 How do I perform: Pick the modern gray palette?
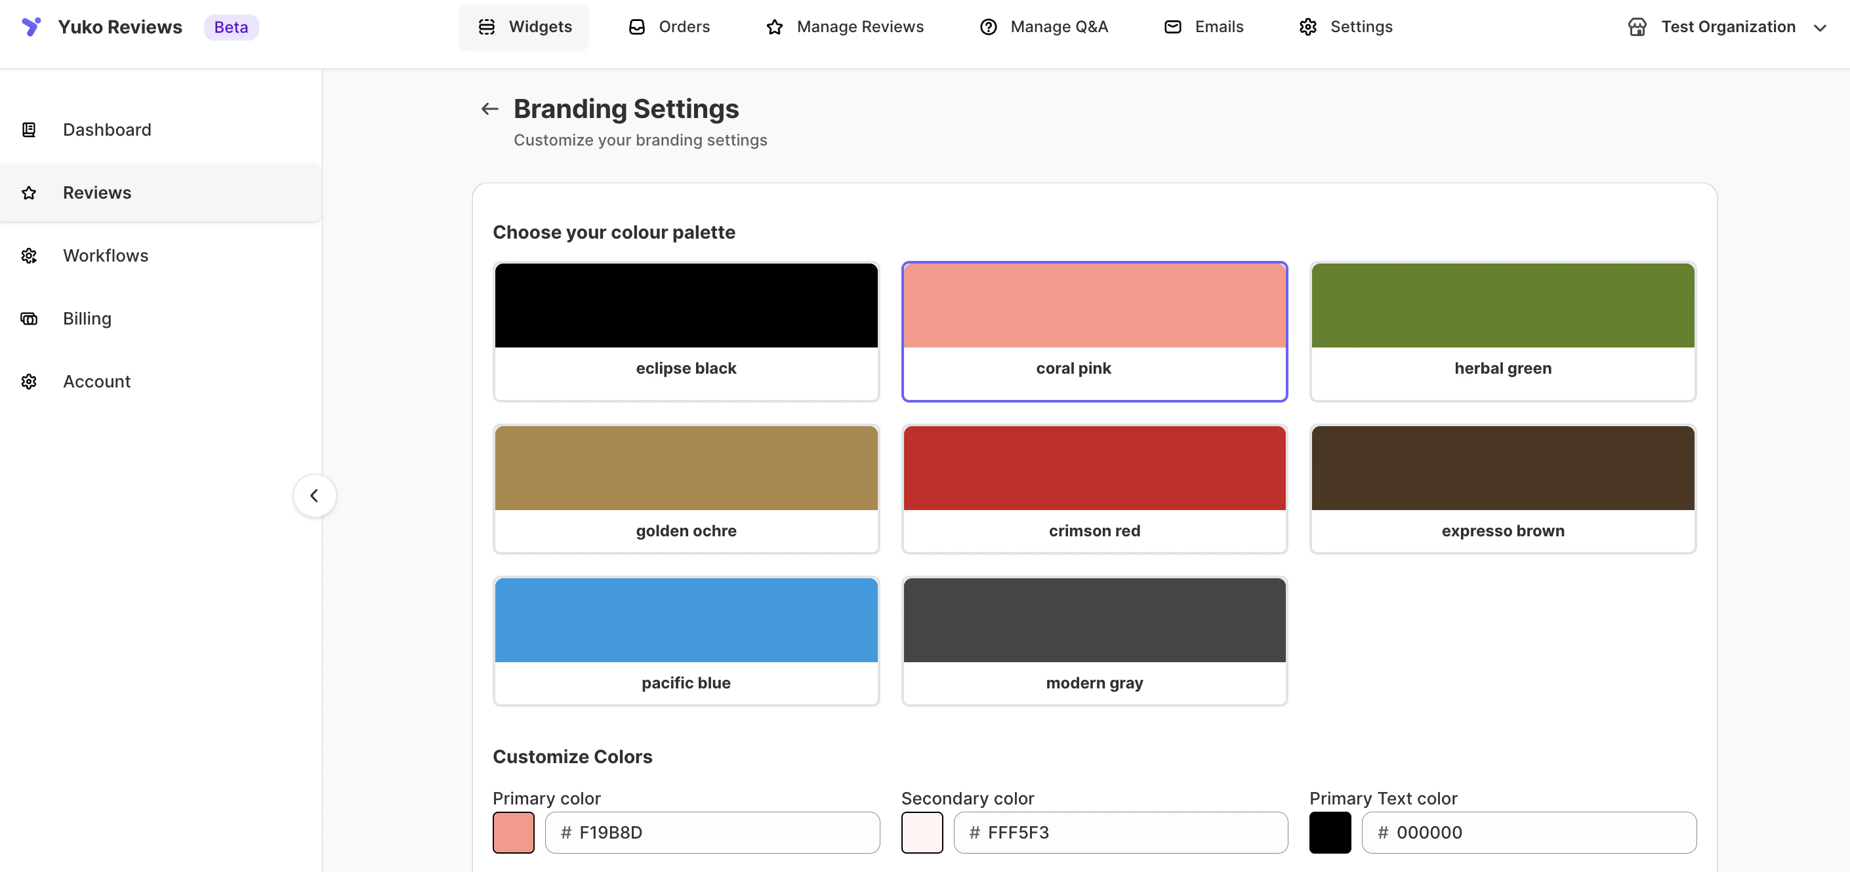[1094, 641]
